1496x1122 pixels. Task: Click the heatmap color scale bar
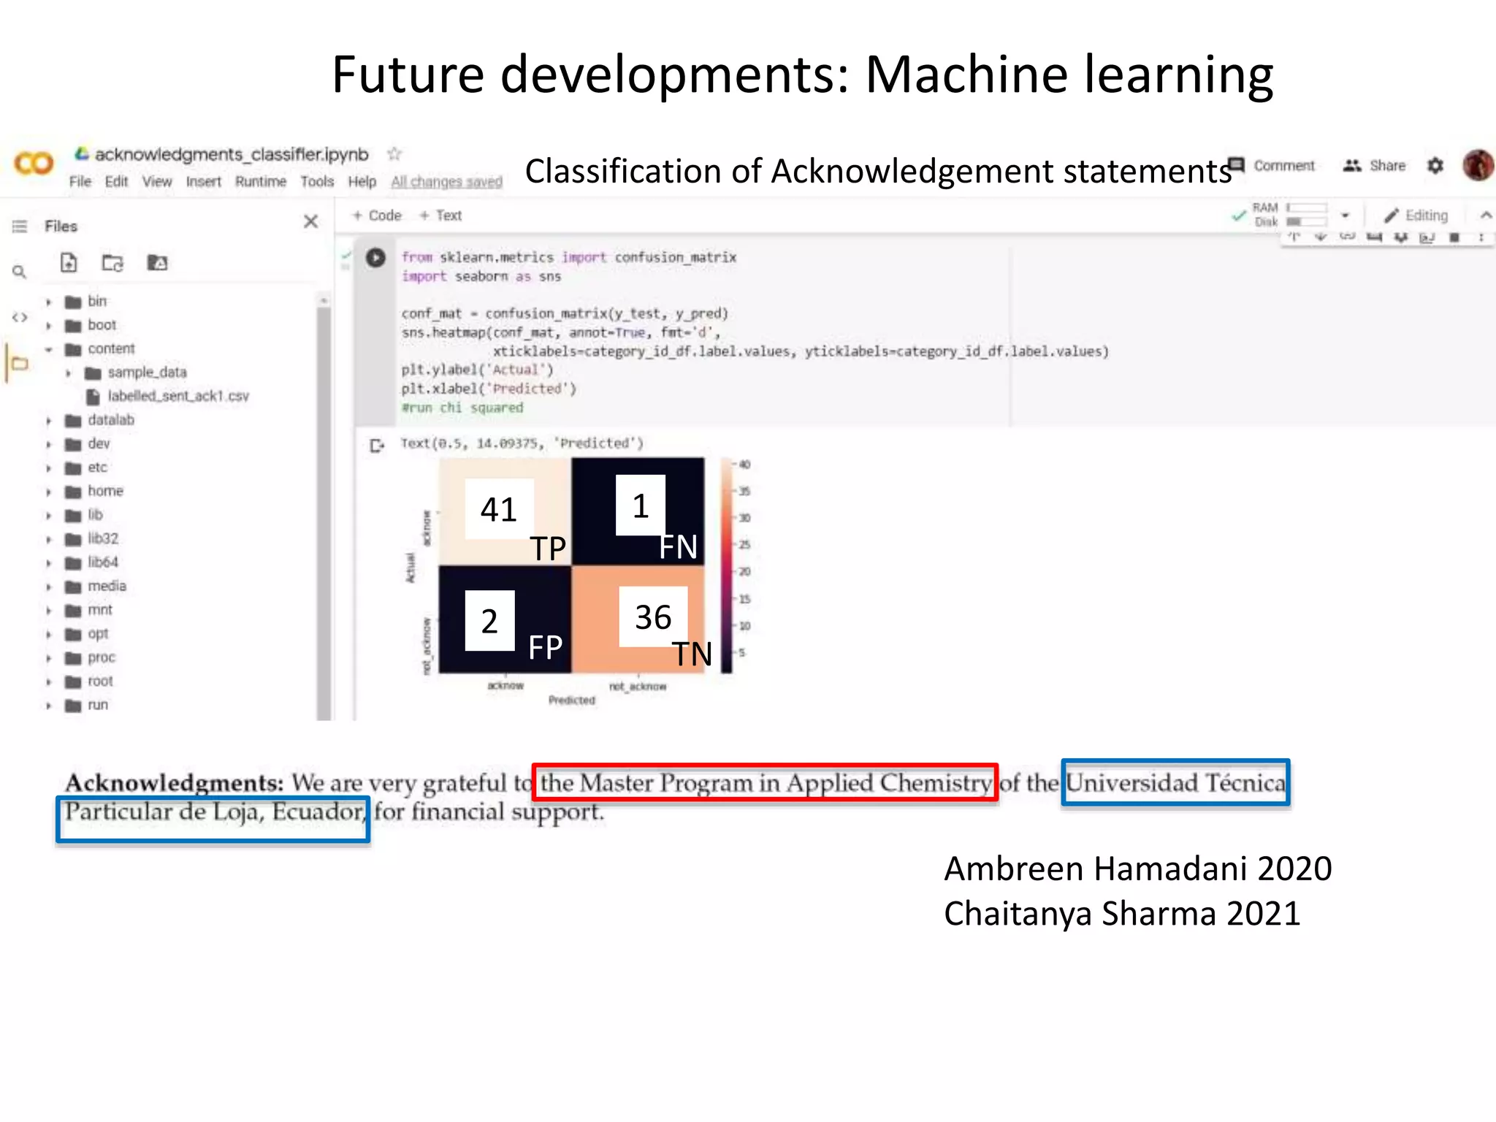coord(727,565)
